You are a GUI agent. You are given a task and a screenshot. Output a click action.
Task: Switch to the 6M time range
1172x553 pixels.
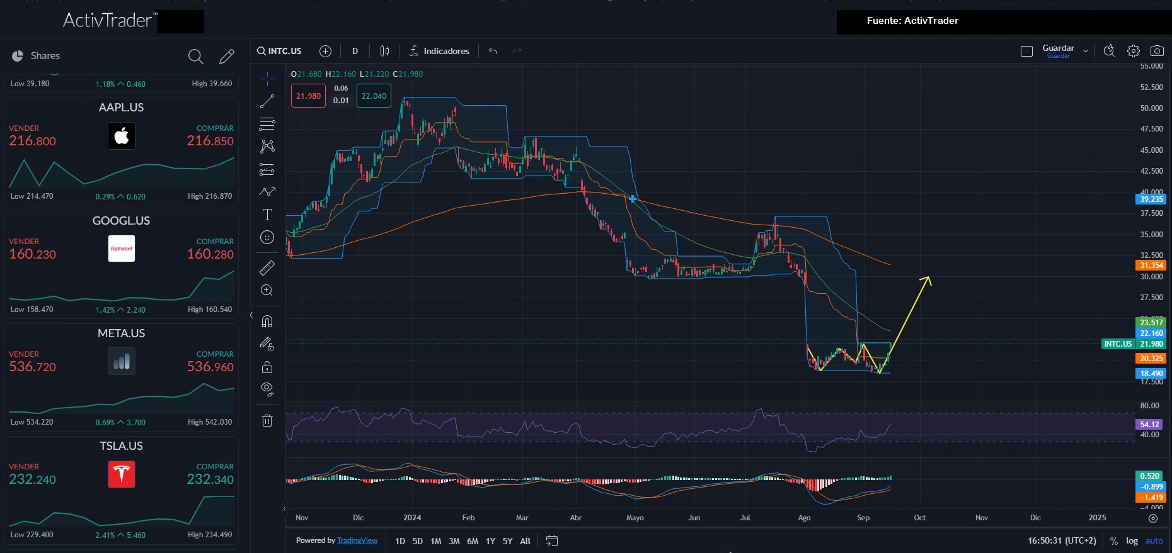[x=472, y=541]
